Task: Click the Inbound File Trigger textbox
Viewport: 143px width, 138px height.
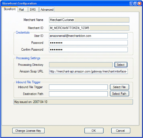Action: click(78, 87)
